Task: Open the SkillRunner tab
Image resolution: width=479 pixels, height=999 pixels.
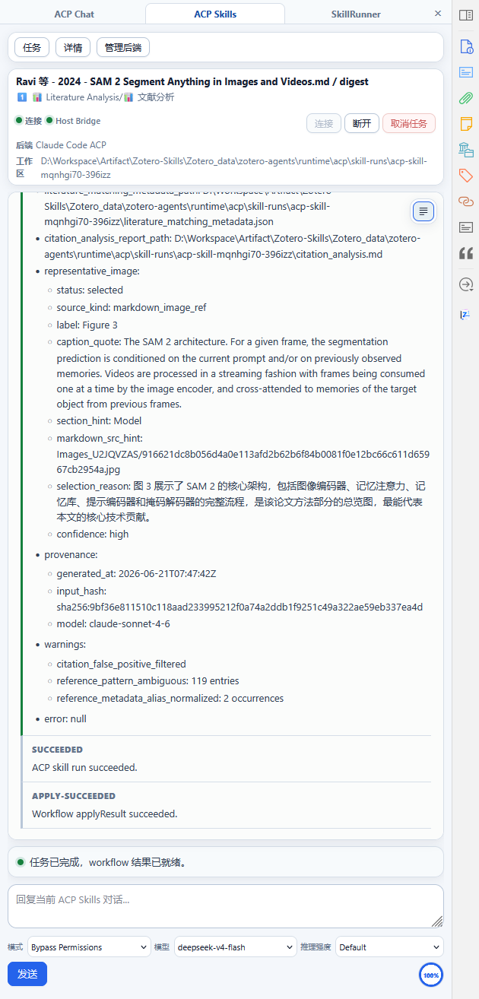Action: click(x=356, y=14)
